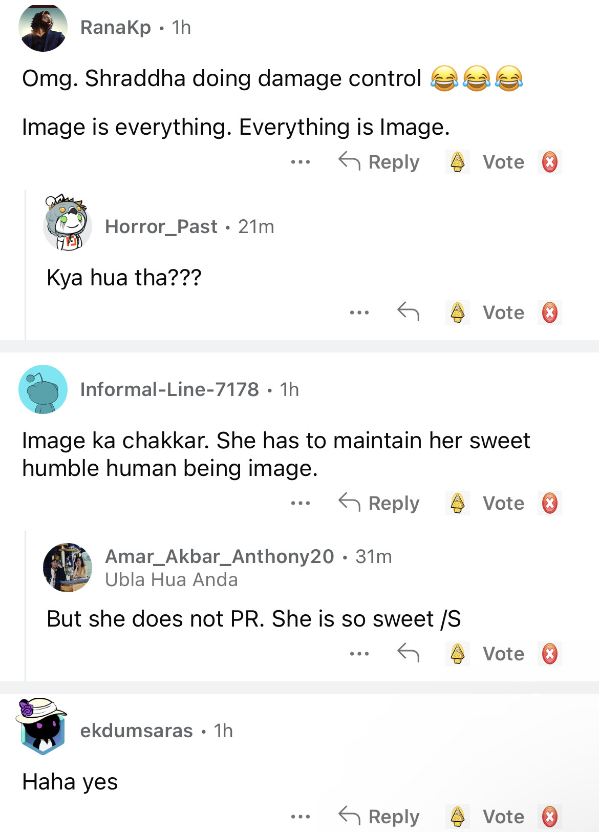Open more options for Informal-Line-7178's comment

[x=301, y=503]
